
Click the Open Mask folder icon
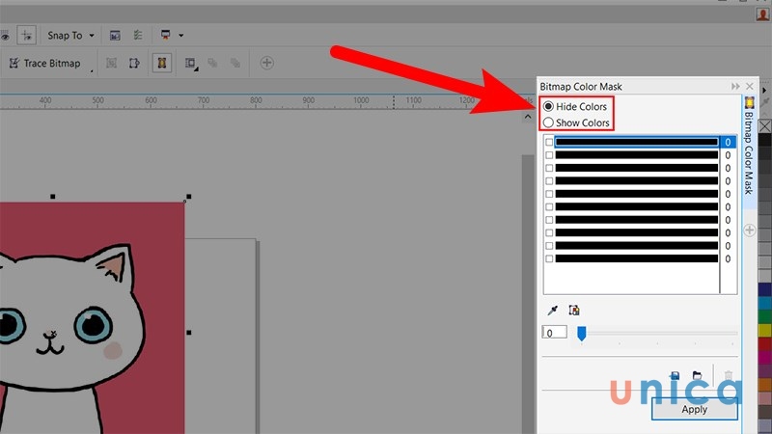(696, 375)
